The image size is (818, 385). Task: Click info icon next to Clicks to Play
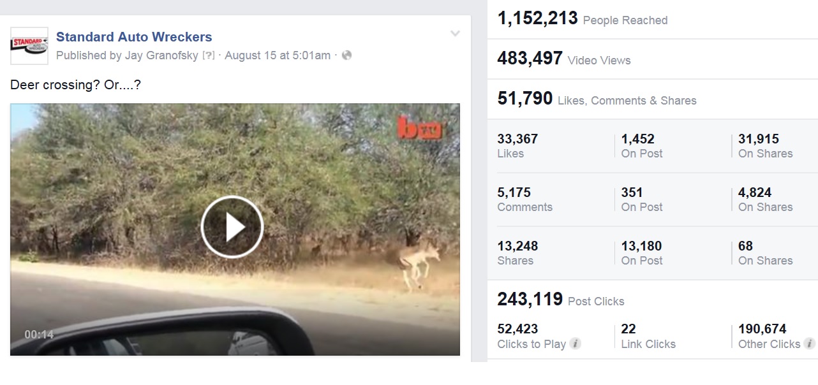tap(575, 344)
